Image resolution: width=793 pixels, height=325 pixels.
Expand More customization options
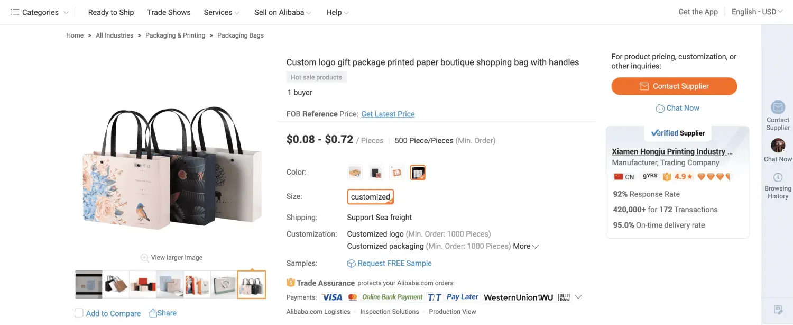pos(526,246)
